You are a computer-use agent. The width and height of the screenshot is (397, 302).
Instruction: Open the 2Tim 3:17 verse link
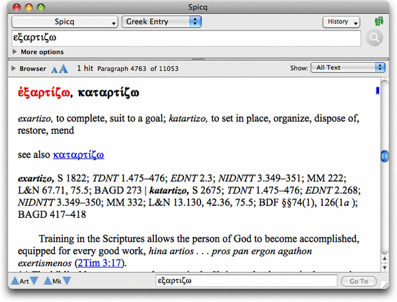tap(99, 263)
